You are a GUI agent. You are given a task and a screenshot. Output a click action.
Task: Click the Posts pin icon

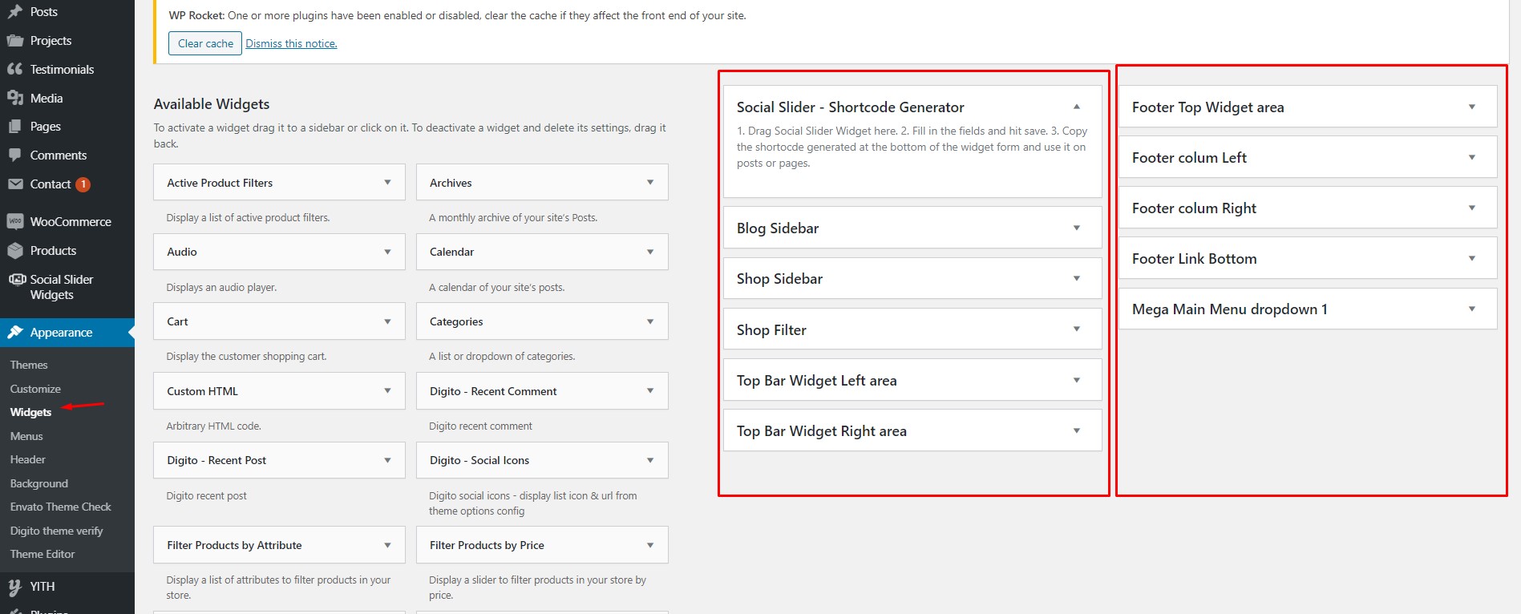(14, 12)
